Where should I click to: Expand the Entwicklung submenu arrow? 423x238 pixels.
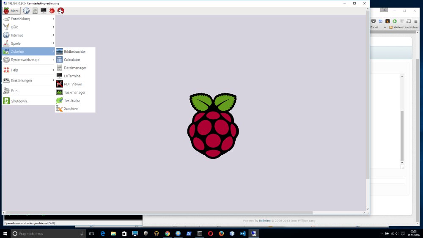[53, 19]
